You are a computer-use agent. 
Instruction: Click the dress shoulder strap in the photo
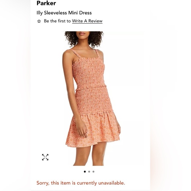76,54
